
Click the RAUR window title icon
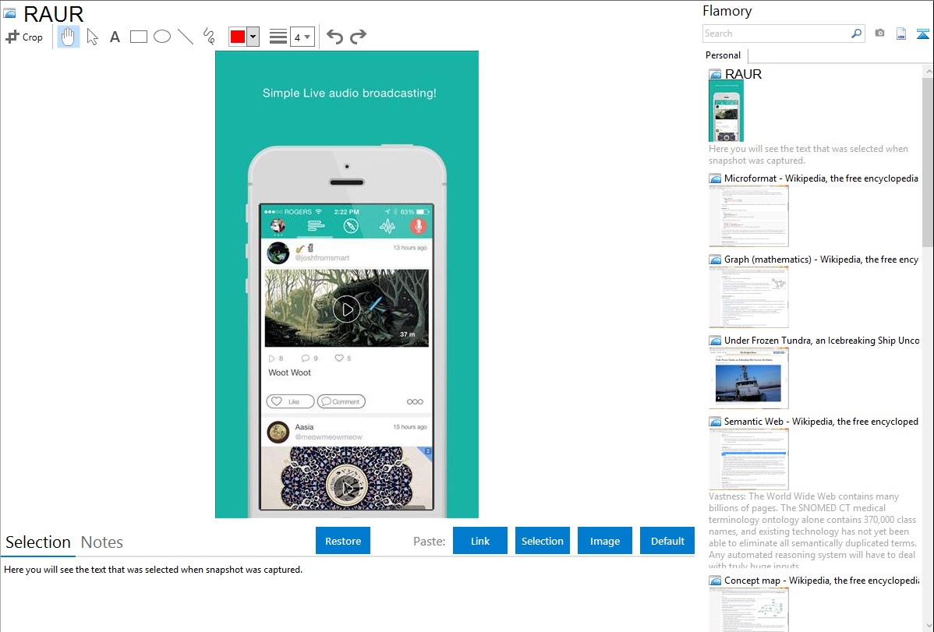point(9,13)
